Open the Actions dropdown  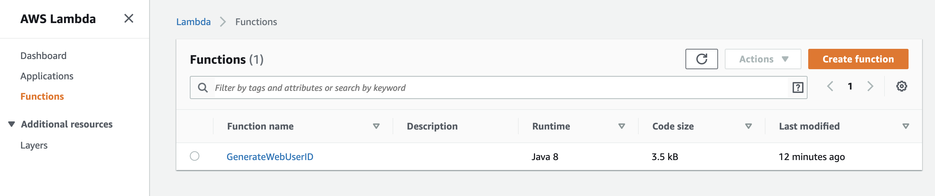point(762,59)
